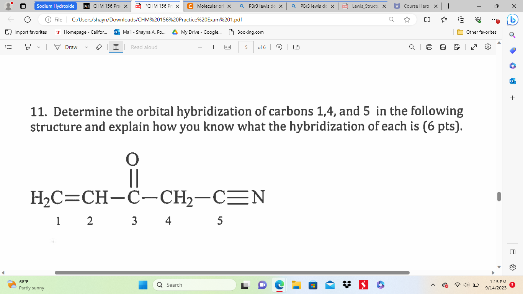Open sidebar settings gear at bottom

[513, 266]
